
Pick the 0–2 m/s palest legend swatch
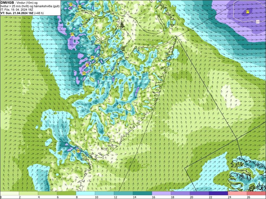[x=10, y=193]
